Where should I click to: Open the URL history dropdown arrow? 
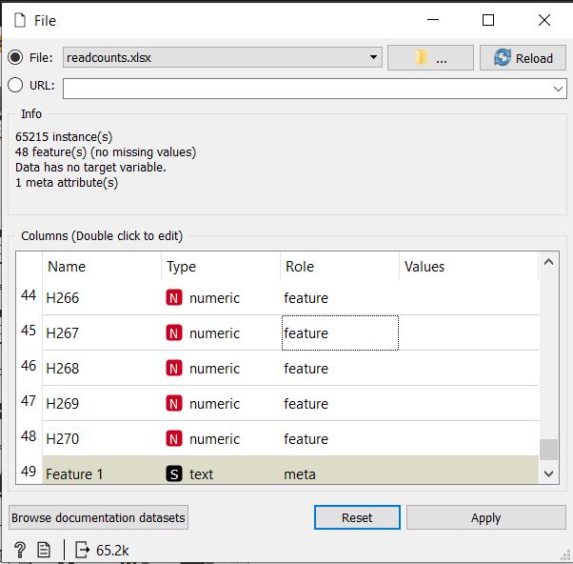point(558,89)
